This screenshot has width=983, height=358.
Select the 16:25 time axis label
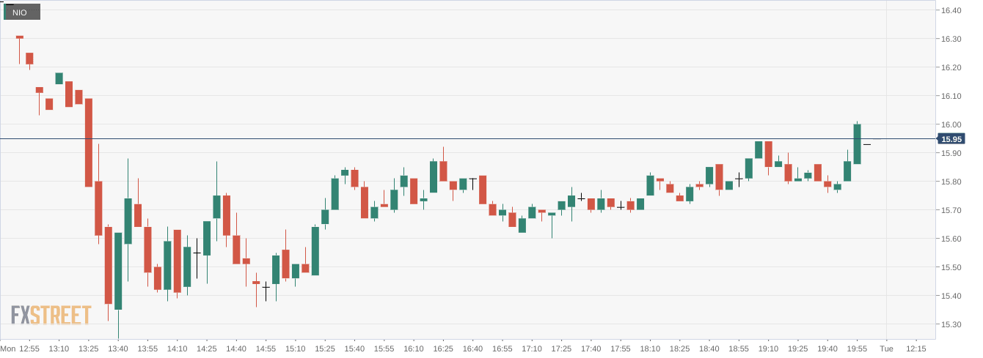pos(443,348)
